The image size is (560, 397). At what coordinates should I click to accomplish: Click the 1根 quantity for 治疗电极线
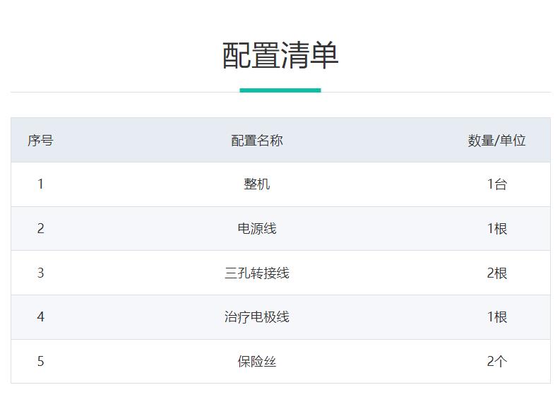[496, 317]
